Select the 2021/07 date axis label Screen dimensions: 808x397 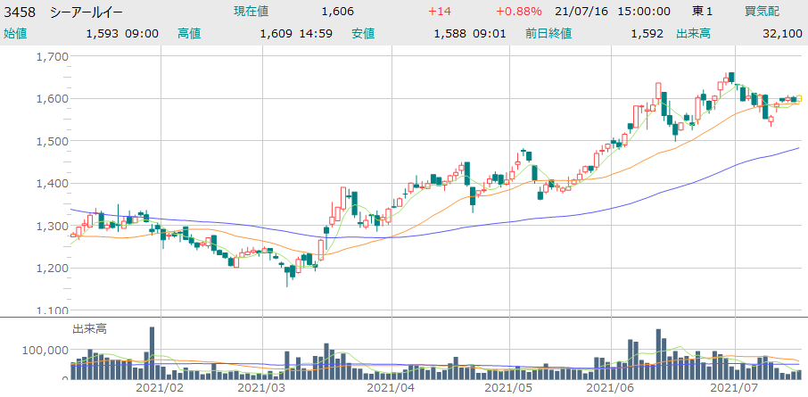click(734, 388)
